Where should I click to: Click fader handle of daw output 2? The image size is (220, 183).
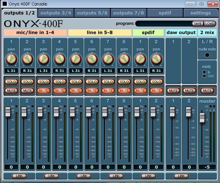click(188, 112)
